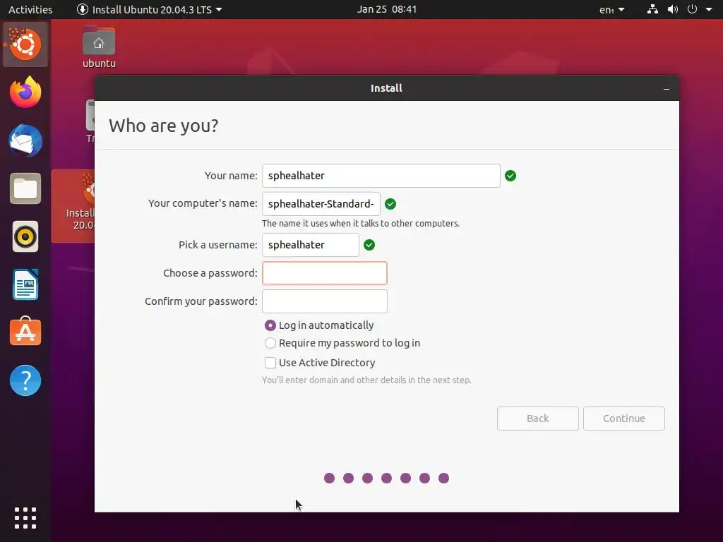The height and width of the screenshot is (542, 723).
Task: Minimize the Install window
Action: [x=667, y=88]
